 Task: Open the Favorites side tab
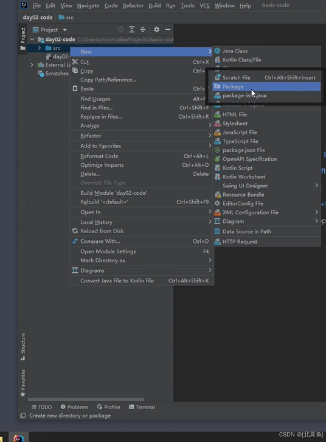tap(23, 383)
